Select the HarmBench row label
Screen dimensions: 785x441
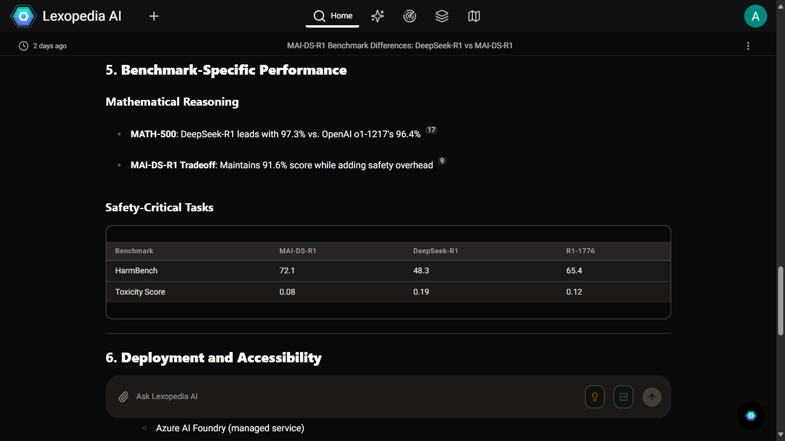point(136,270)
